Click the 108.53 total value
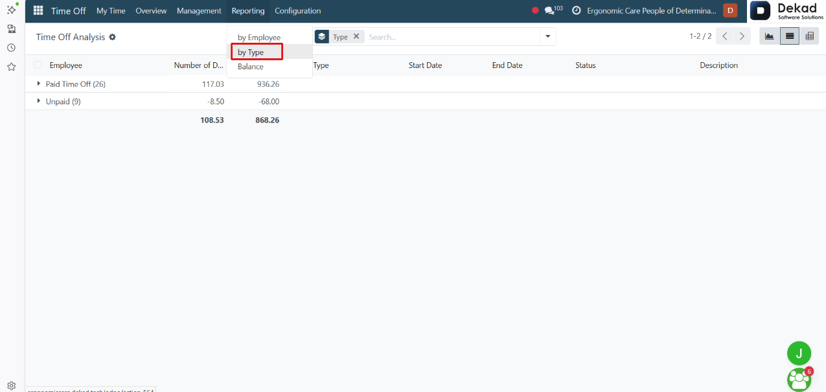 212,120
